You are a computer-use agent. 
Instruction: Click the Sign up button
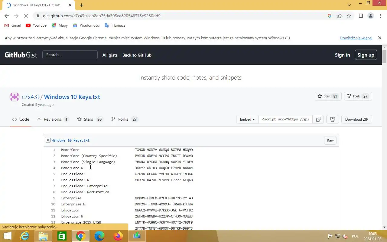click(366, 55)
